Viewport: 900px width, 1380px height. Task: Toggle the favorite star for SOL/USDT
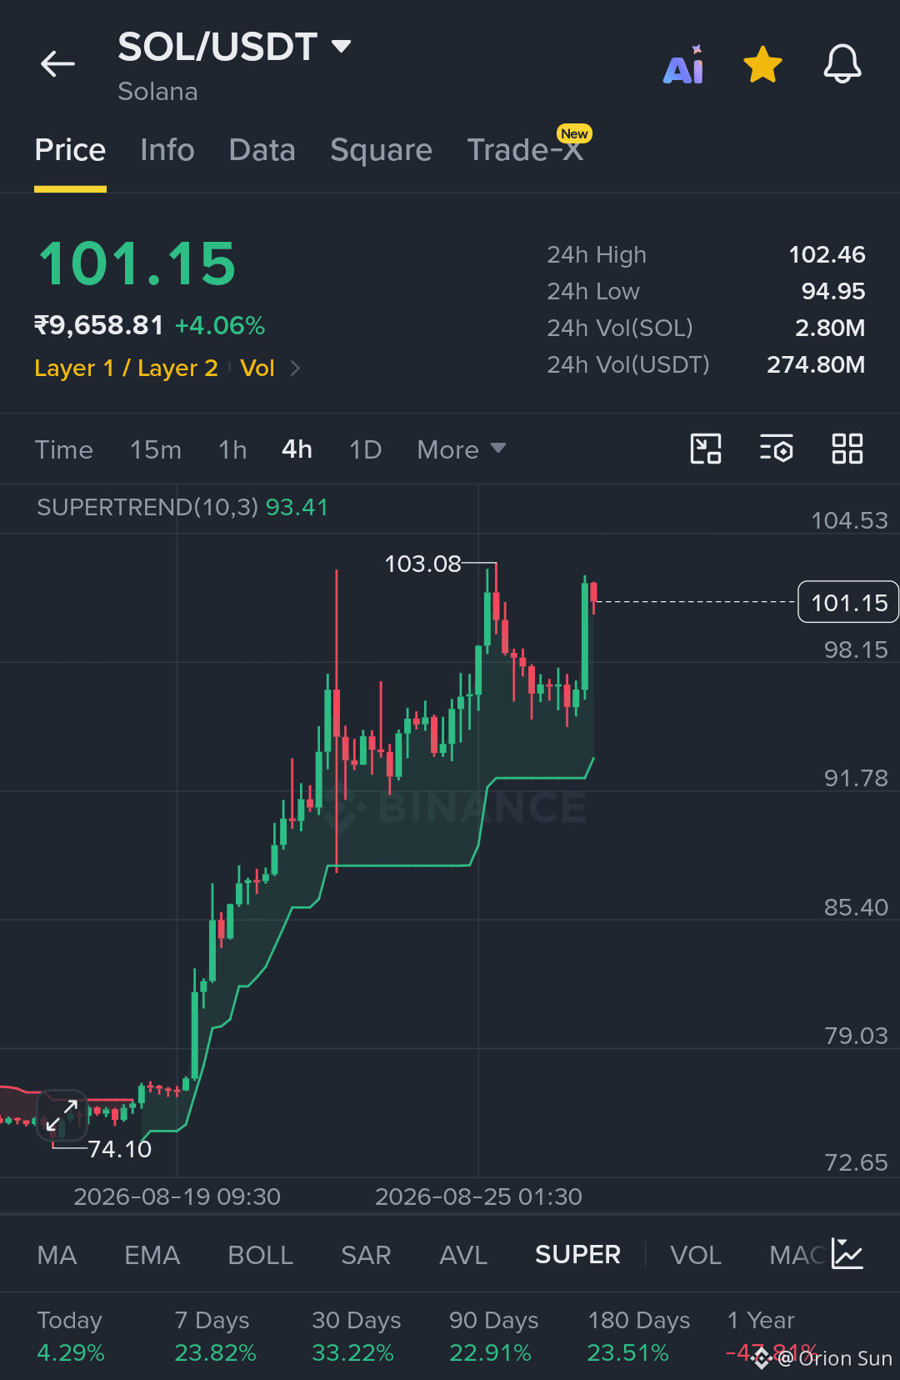[762, 65]
